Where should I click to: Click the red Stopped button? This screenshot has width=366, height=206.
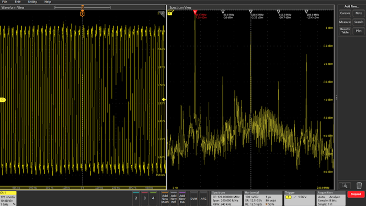coord(356,194)
